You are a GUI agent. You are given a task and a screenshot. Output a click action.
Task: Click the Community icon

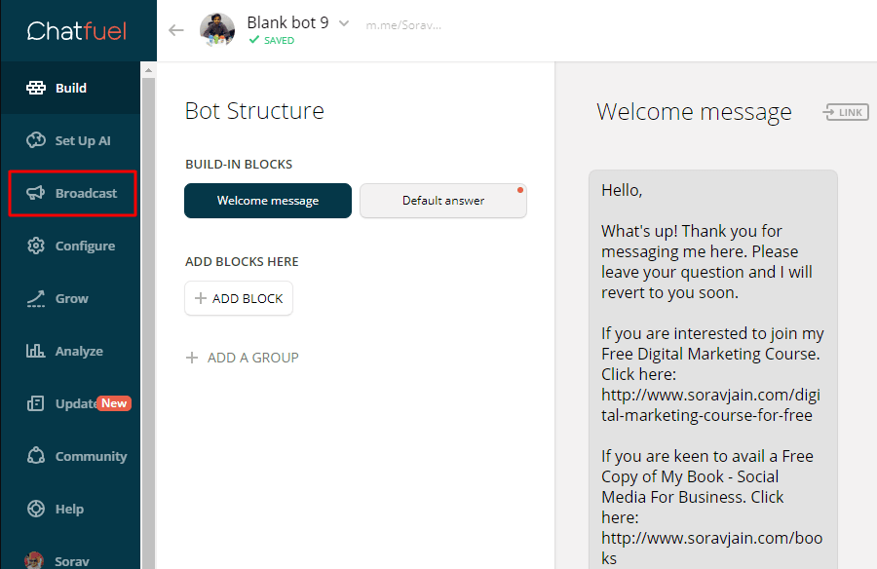tap(36, 456)
